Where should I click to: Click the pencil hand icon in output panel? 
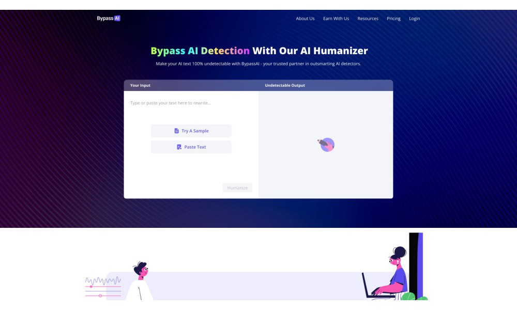click(x=326, y=145)
